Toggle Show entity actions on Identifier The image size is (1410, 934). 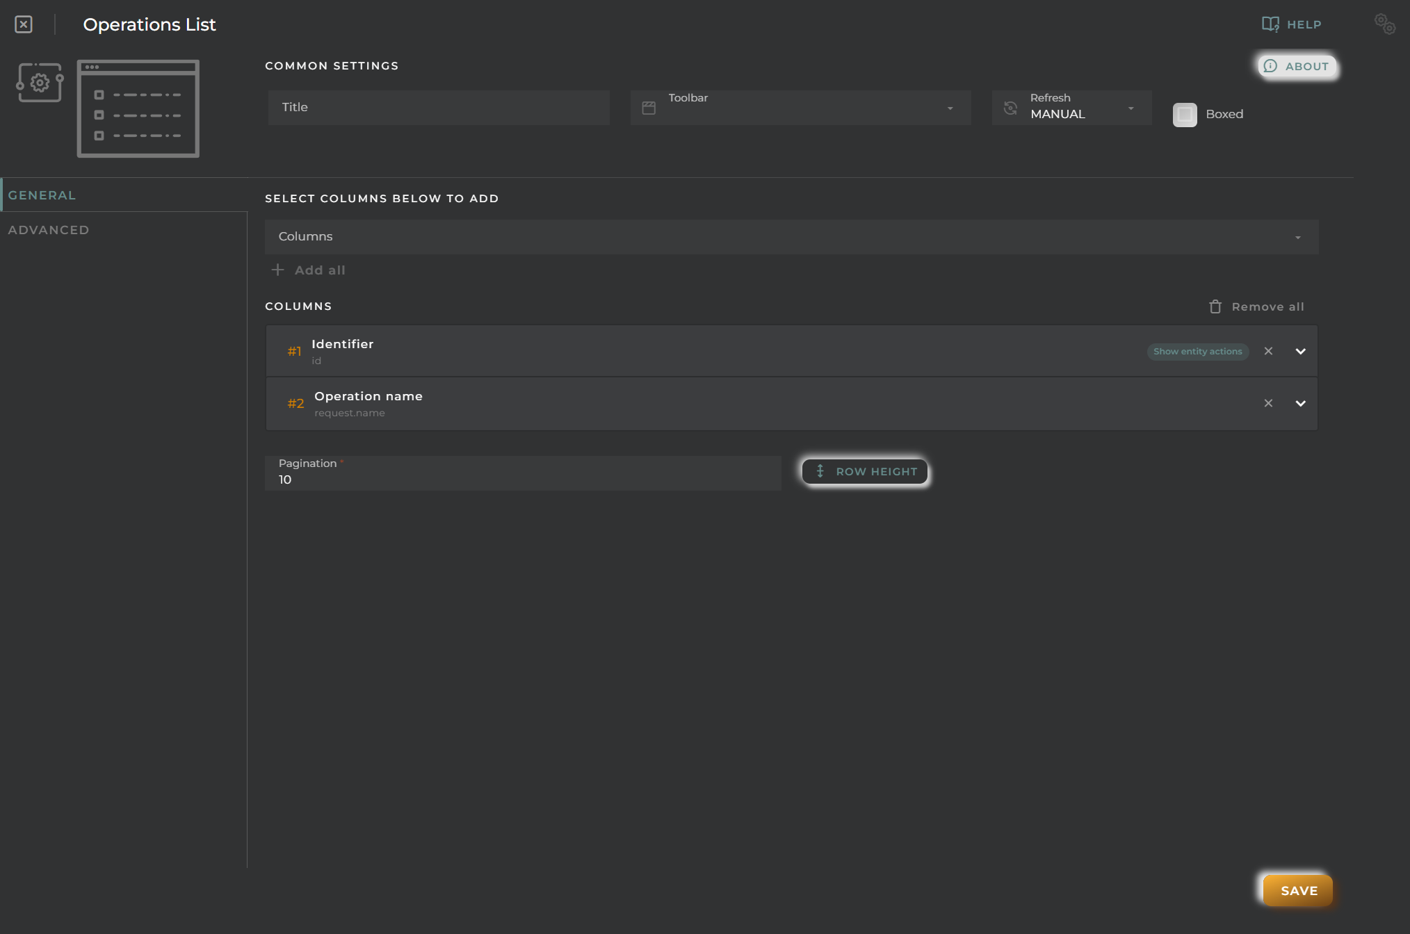coord(1197,350)
